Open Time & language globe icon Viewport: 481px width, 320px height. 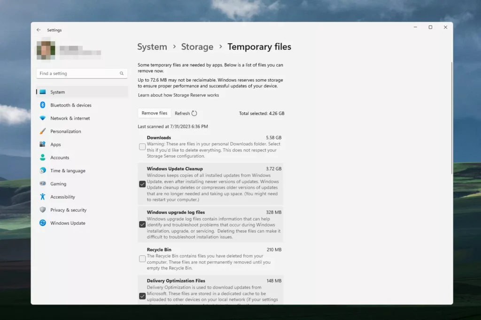point(42,171)
